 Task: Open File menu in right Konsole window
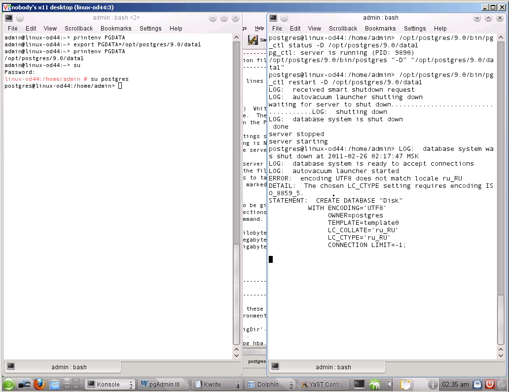coord(277,29)
